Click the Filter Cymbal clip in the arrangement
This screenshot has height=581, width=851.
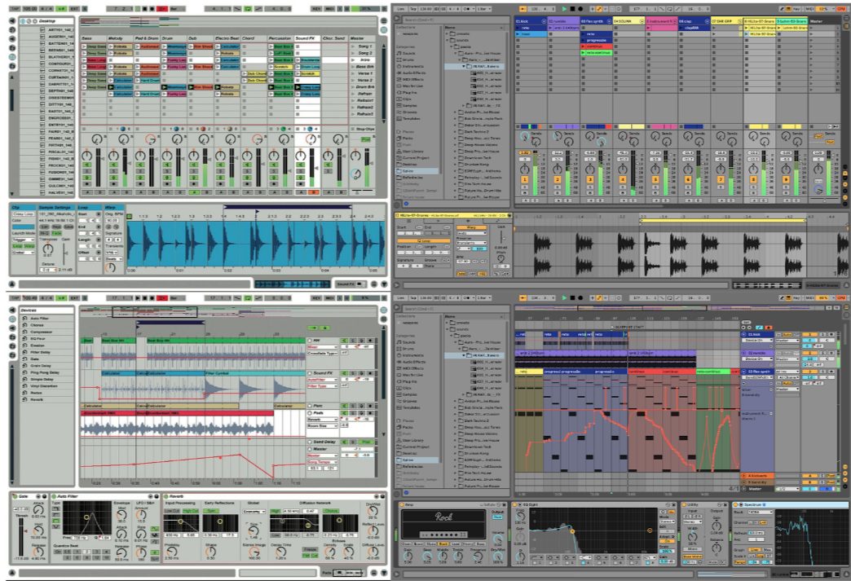click(x=254, y=373)
